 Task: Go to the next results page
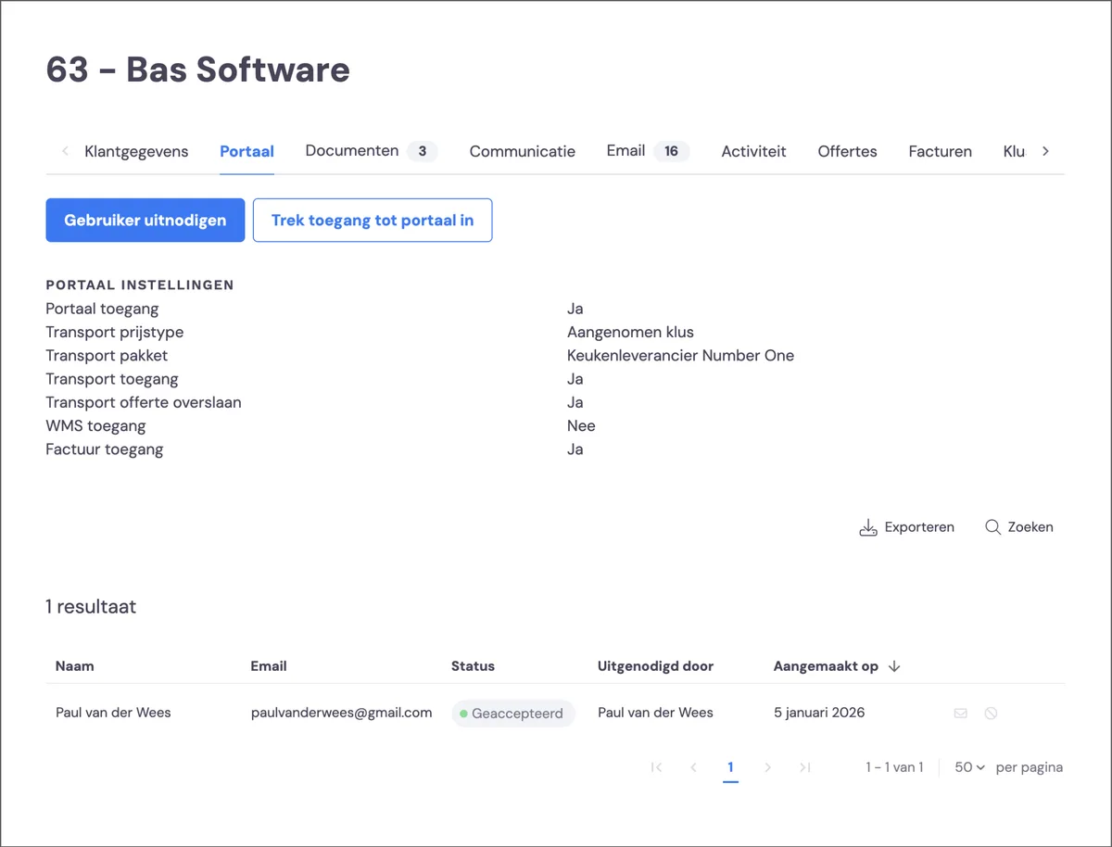[x=767, y=767]
